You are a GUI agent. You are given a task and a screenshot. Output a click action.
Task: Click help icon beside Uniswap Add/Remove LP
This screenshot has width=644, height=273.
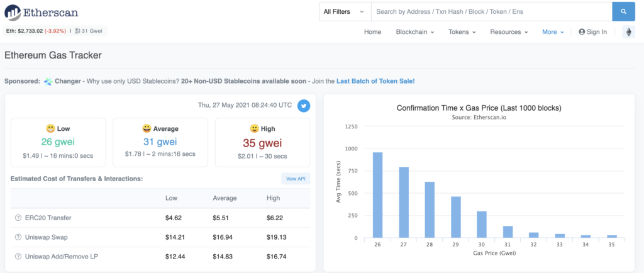click(x=18, y=257)
